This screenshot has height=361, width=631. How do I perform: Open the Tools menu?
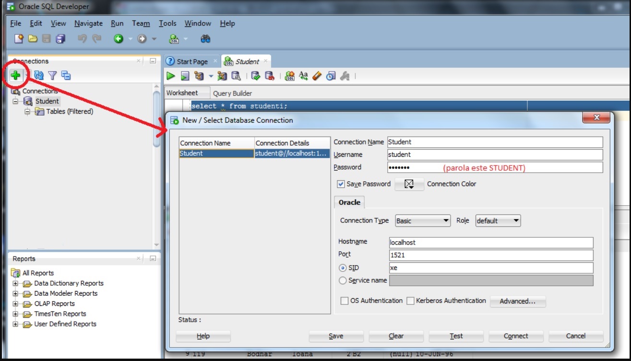[167, 23]
